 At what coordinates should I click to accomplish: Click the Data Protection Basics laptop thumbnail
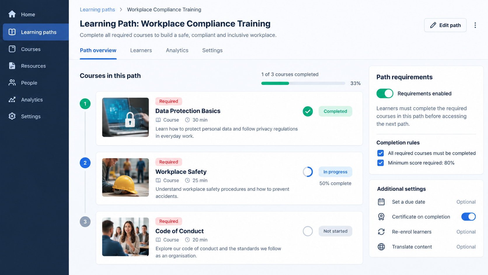126,117
